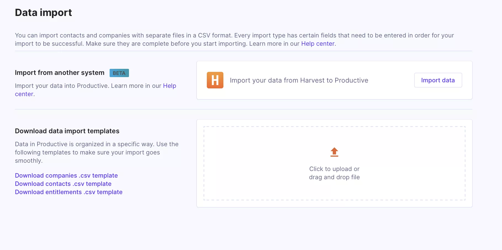Click the Import data button
The height and width of the screenshot is (250, 502).
pos(438,80)
